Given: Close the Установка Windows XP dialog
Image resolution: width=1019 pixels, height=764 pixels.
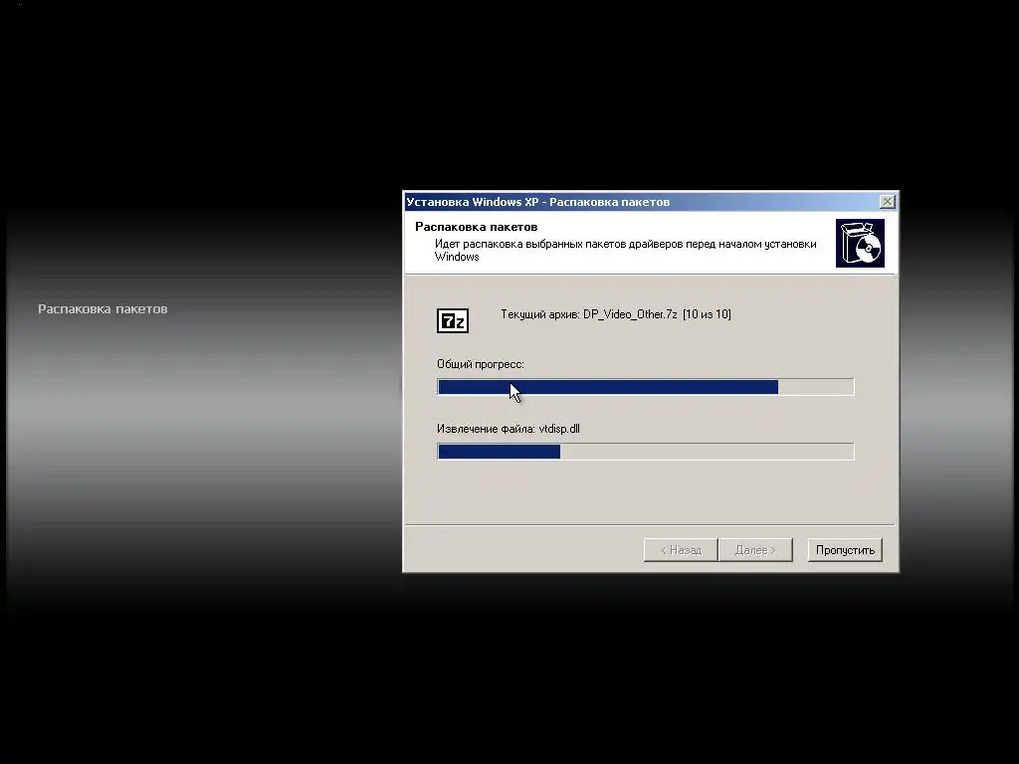Looking at the screenshot, I should tap(887, 202).
